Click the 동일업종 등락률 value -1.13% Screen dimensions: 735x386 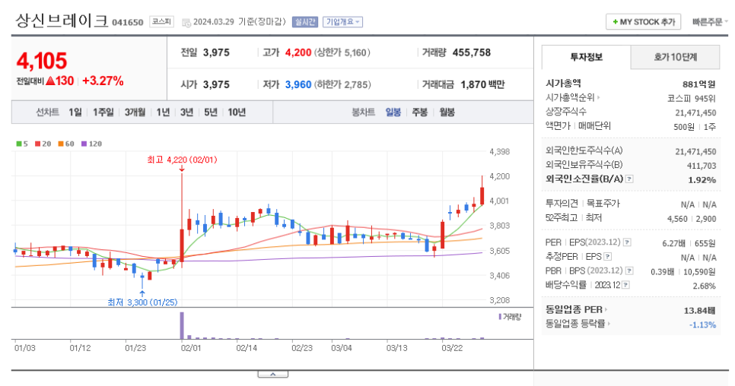[x=702, y=324]
